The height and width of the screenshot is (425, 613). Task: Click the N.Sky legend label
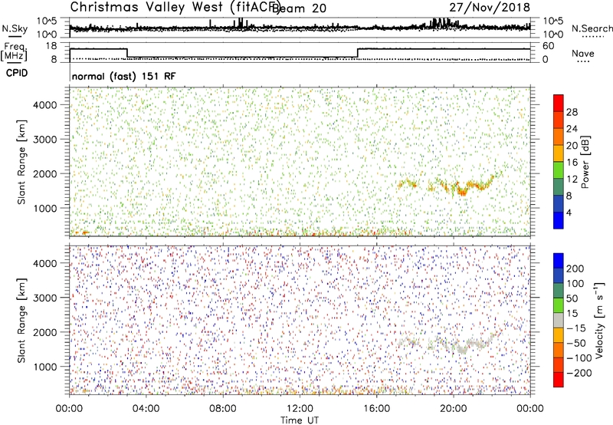[15, 28]
